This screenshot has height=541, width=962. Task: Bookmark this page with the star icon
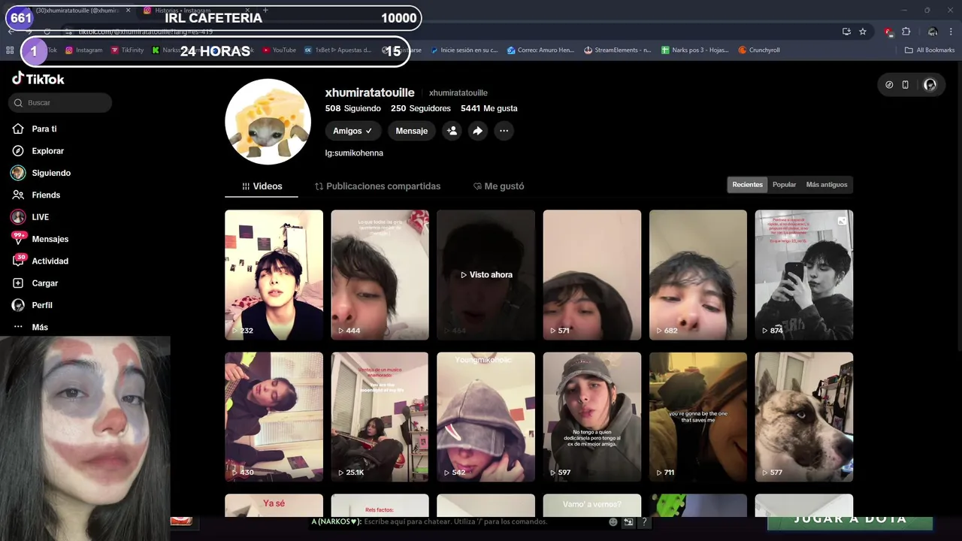pyautogui.click(x=863, y=32)
